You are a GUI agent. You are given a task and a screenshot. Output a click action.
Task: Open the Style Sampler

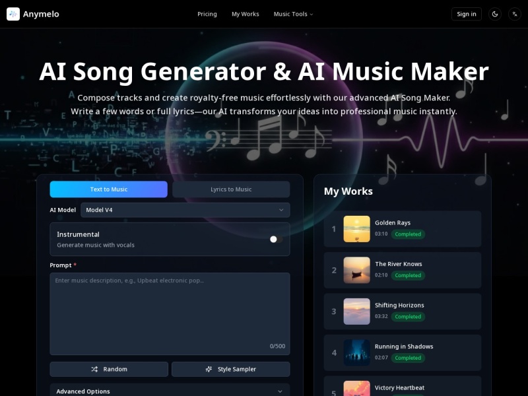tap(230, 369)
